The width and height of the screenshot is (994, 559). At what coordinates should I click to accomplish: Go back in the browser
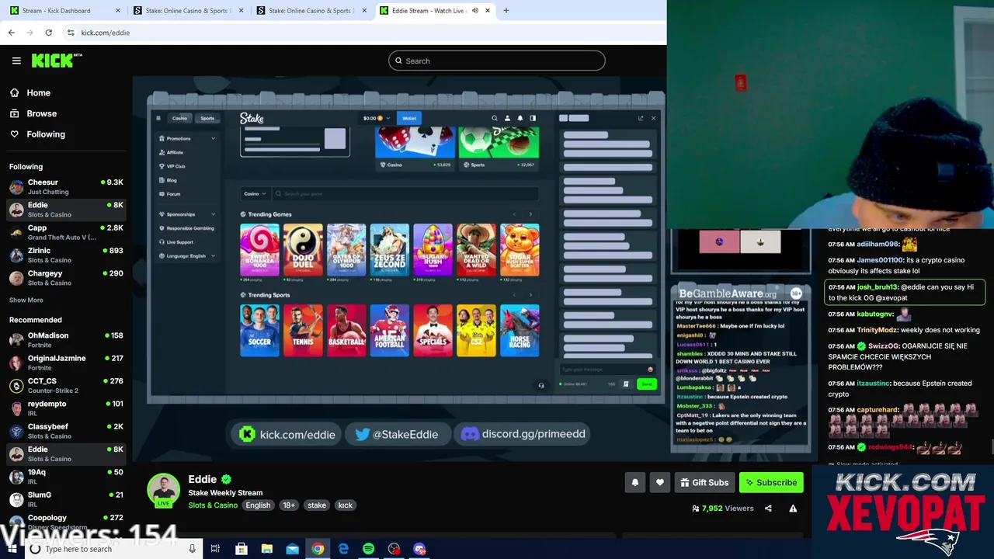click(x=11, y=33)
